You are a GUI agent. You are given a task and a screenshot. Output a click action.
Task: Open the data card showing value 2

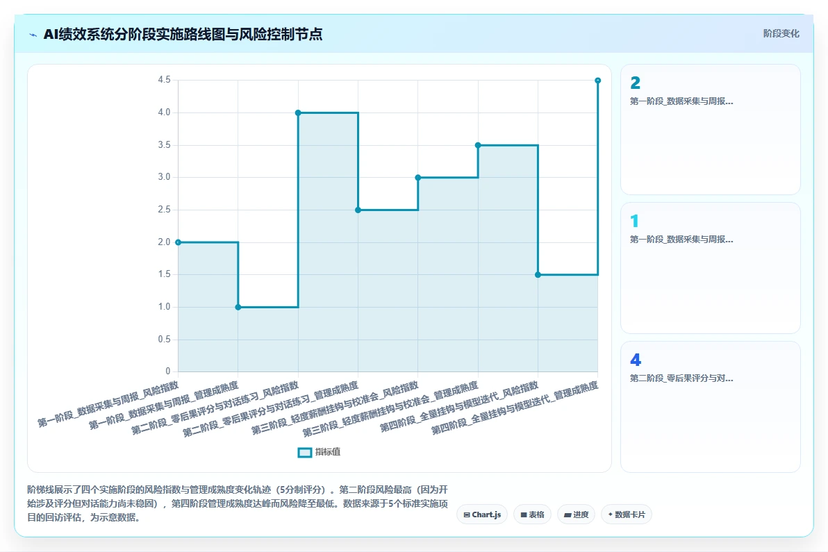[x=710, y=130]
